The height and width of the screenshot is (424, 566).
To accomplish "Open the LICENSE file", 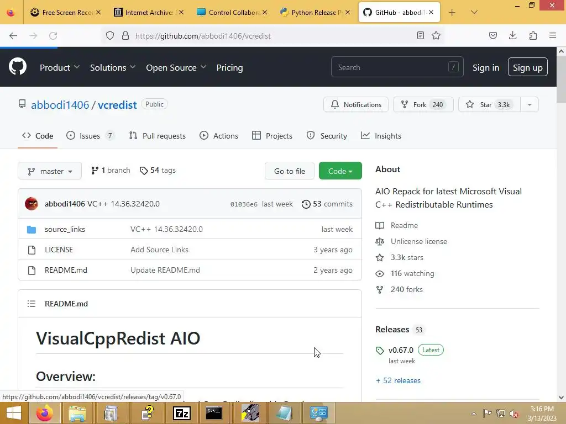I will (x=59, y=250).
